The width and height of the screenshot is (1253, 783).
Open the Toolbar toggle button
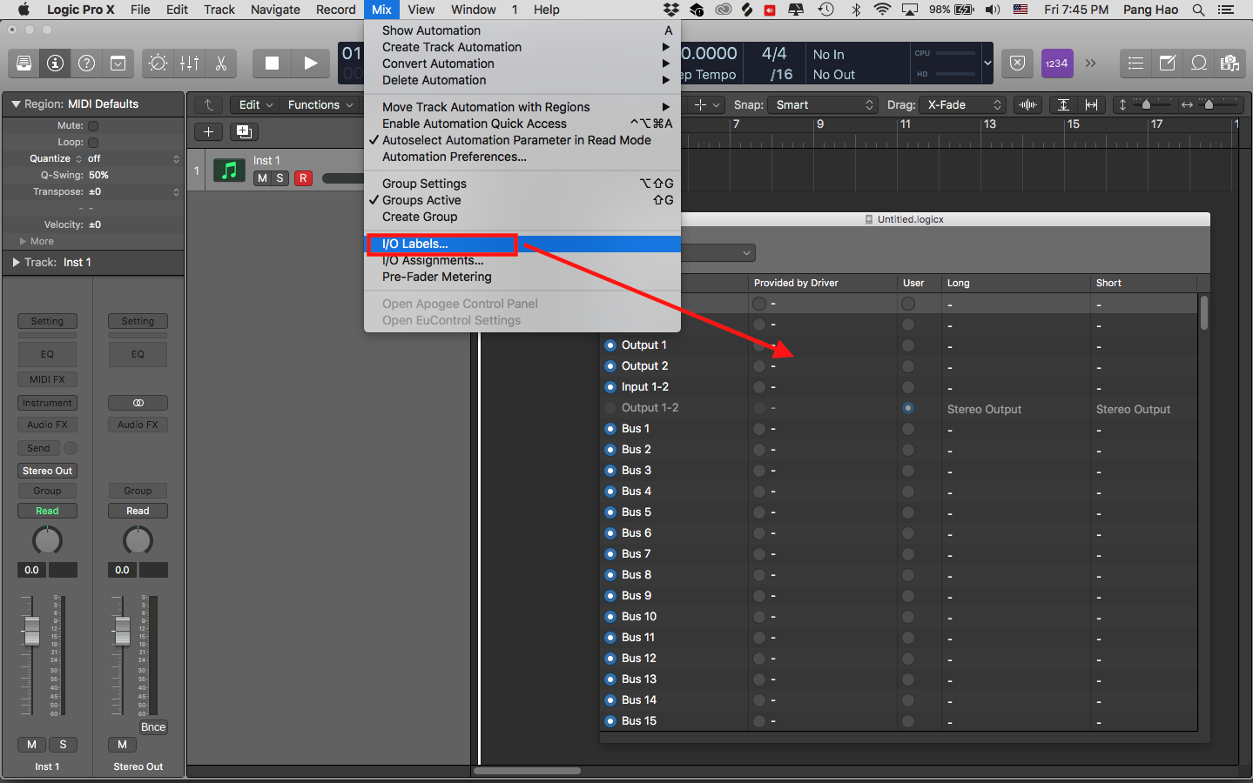118,63
